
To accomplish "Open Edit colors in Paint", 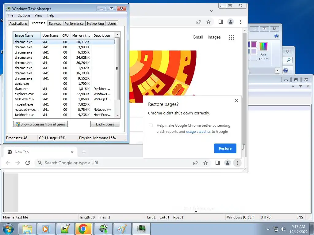I will point(263,51).
